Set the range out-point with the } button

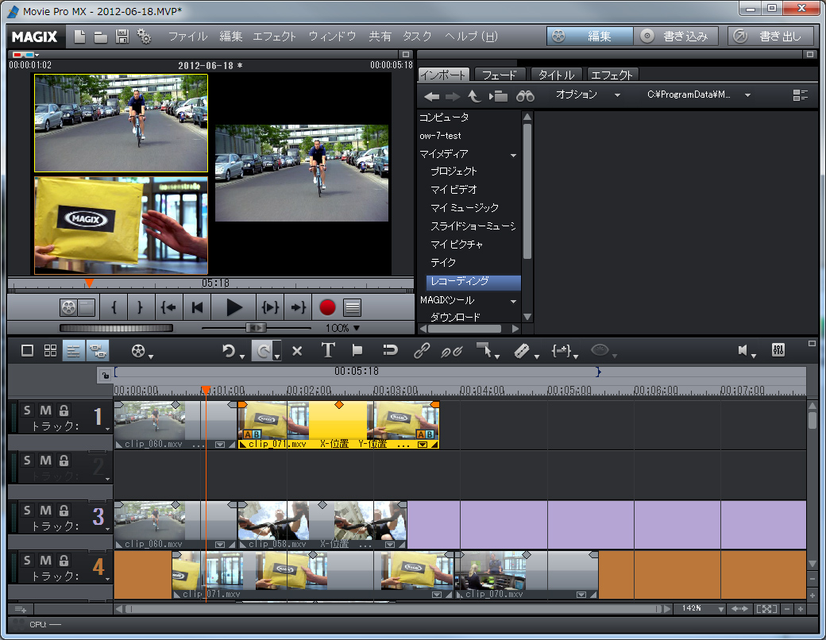coord(140,307)
